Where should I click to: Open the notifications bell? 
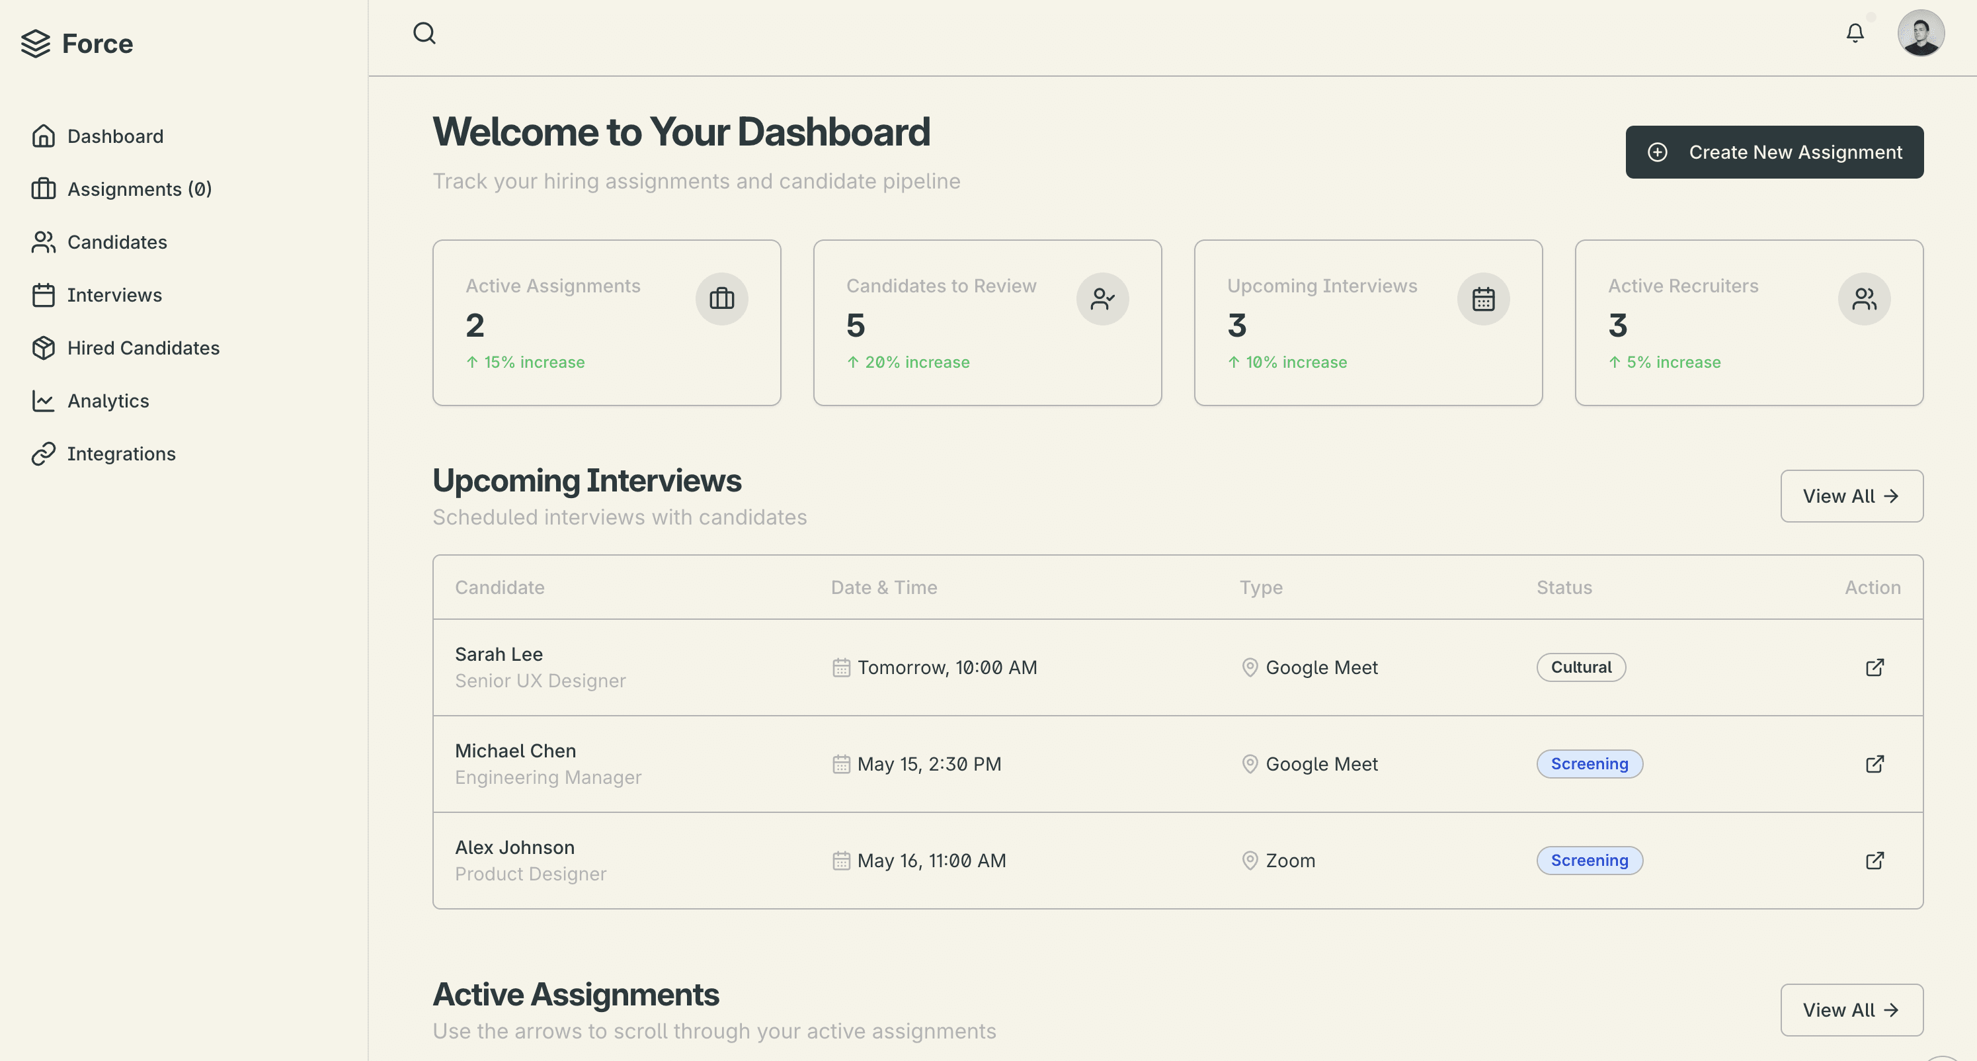pos(1854,33)
